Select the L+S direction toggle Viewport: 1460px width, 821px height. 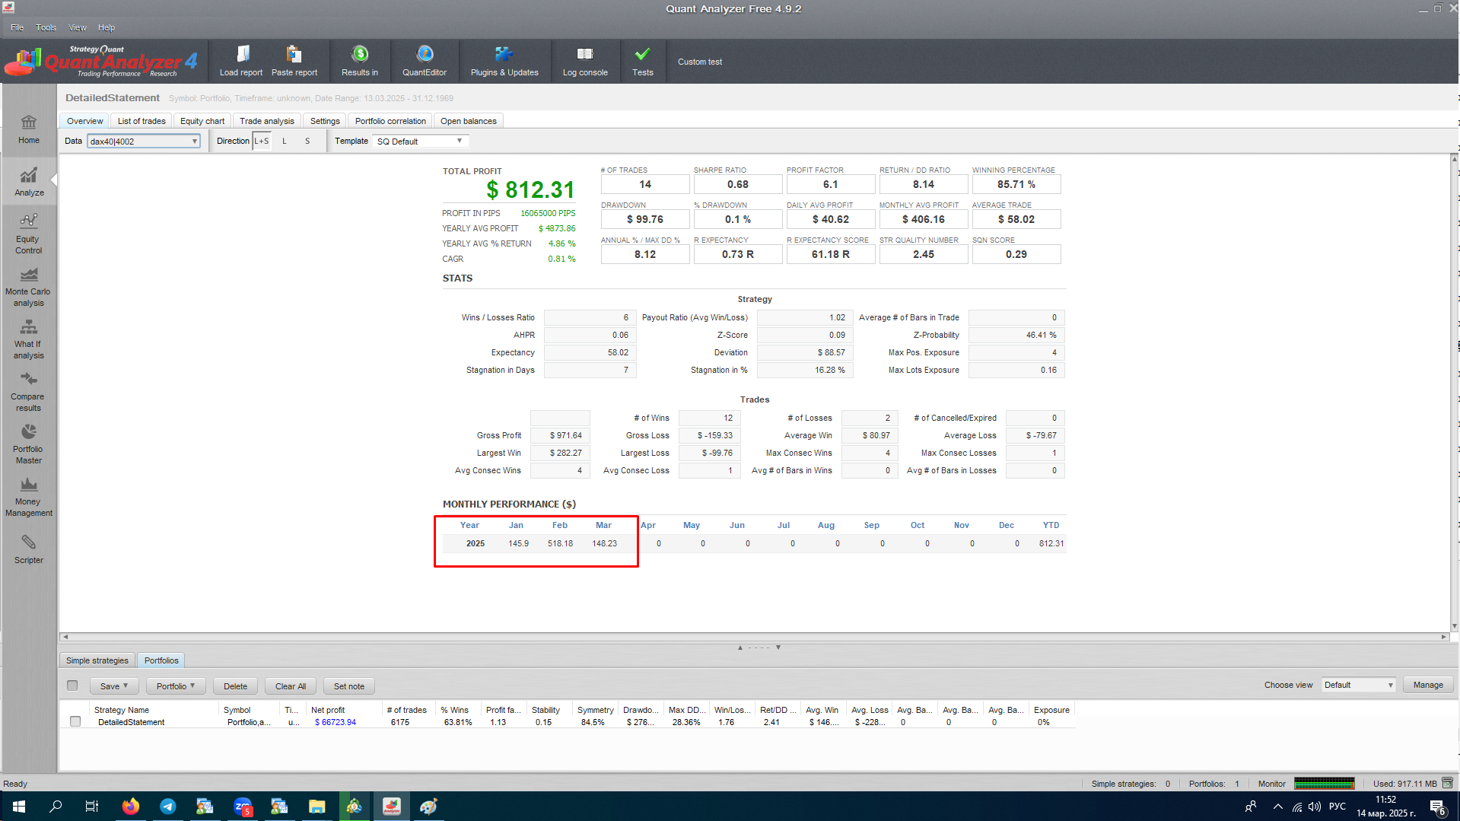[261, 142]
